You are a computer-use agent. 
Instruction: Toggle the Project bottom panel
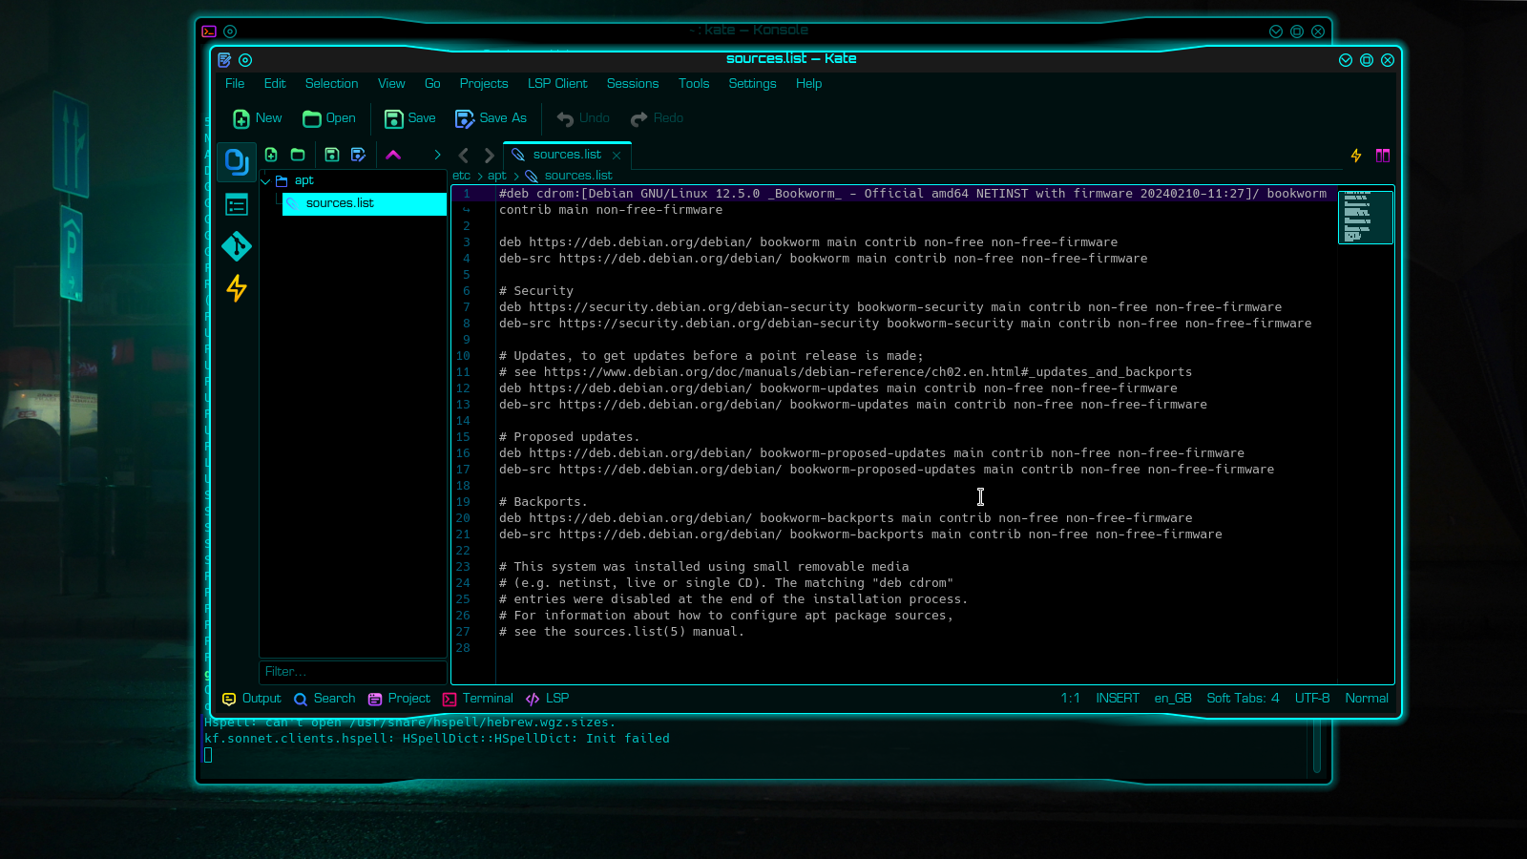click(399, 699)
